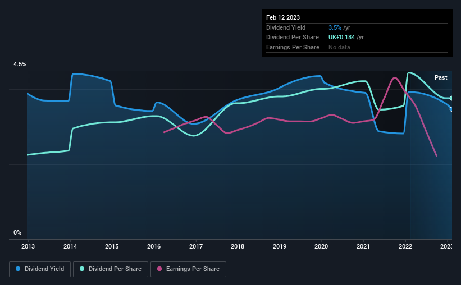461x285 pixels.
Task: Click the UK£0.184 dividend tooltip value
Action: click(x=341, y=38)
